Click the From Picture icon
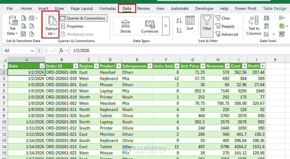 32,18
